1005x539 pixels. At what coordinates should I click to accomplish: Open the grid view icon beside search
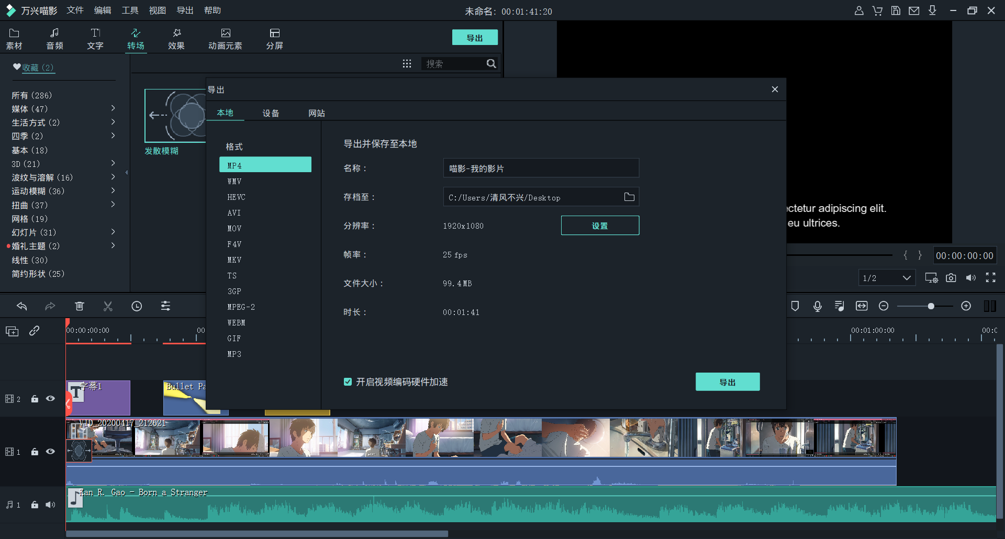407,64
